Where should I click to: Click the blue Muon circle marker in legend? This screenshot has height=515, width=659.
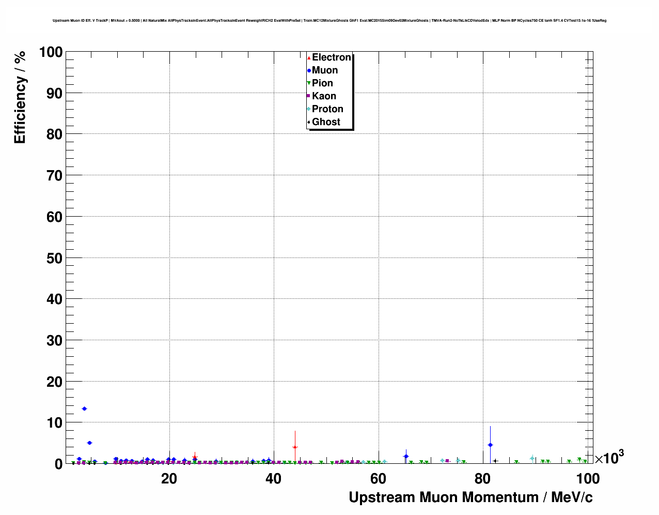coord(309,70)
